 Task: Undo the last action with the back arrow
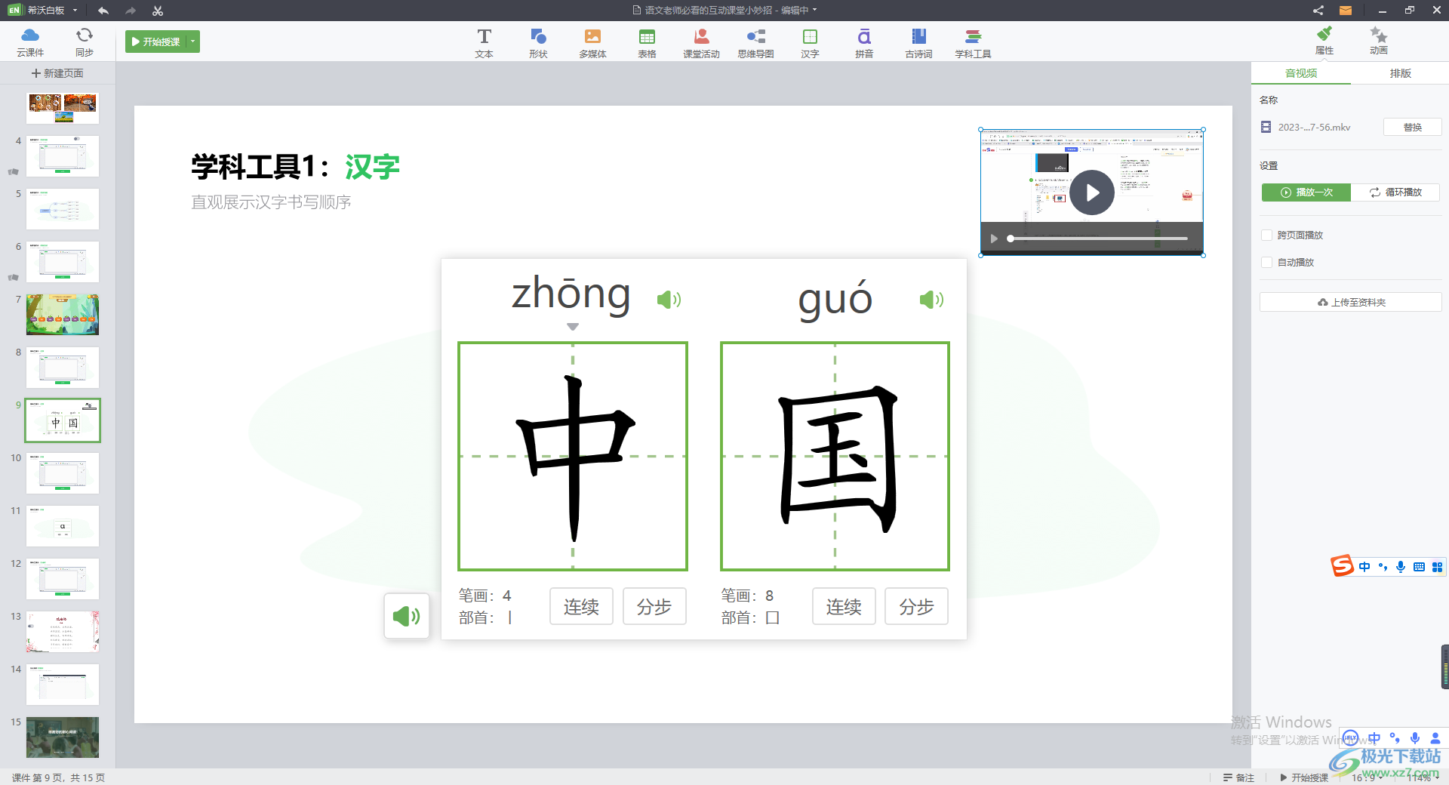[103, 11]
